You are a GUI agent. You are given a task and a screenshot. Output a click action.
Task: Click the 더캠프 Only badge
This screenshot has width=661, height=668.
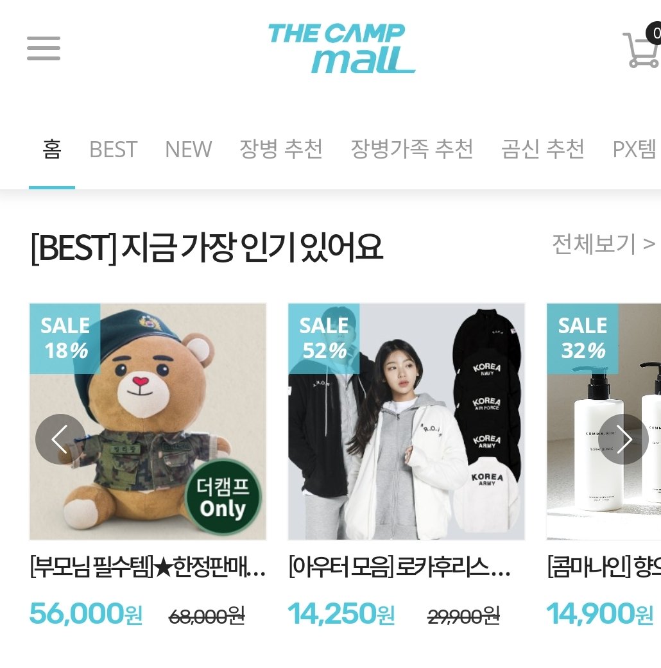[x=223, y=497]
